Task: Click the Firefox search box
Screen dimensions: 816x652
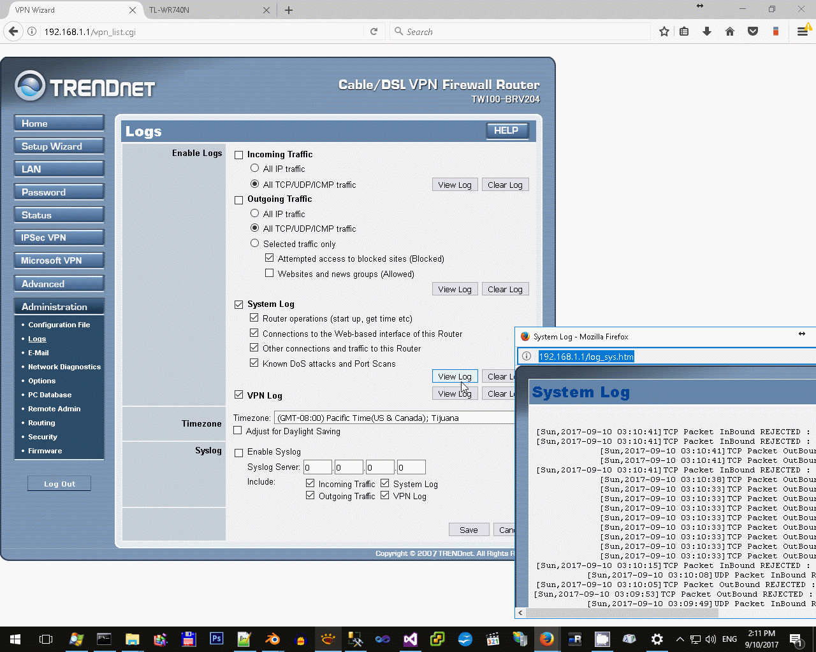Action: (x=520, y=31)
